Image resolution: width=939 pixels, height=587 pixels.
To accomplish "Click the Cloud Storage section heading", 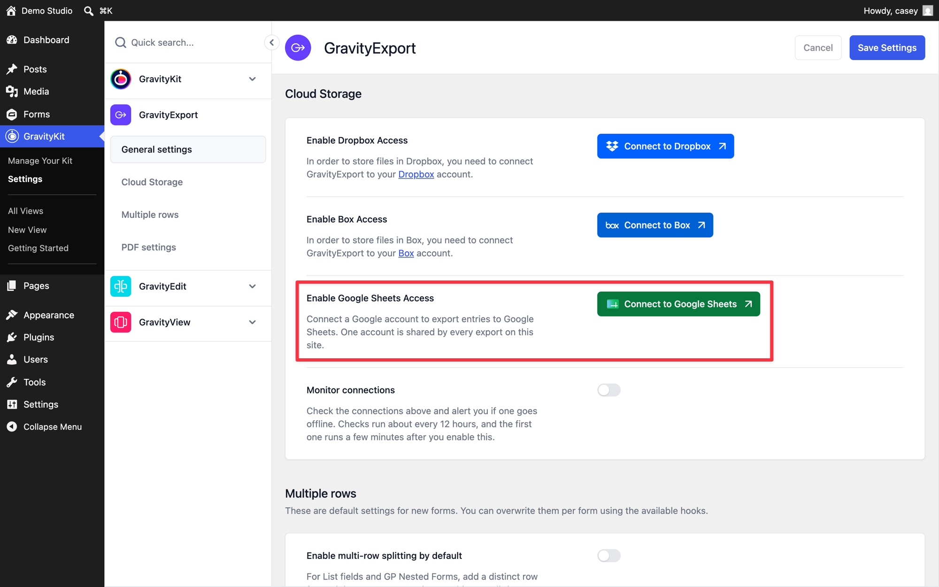I will point(323,94).
